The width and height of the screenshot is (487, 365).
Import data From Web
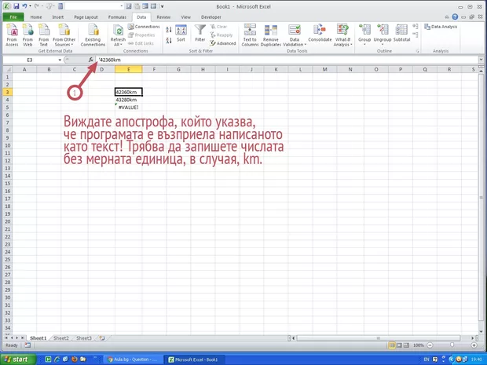[x=27, y=35]
